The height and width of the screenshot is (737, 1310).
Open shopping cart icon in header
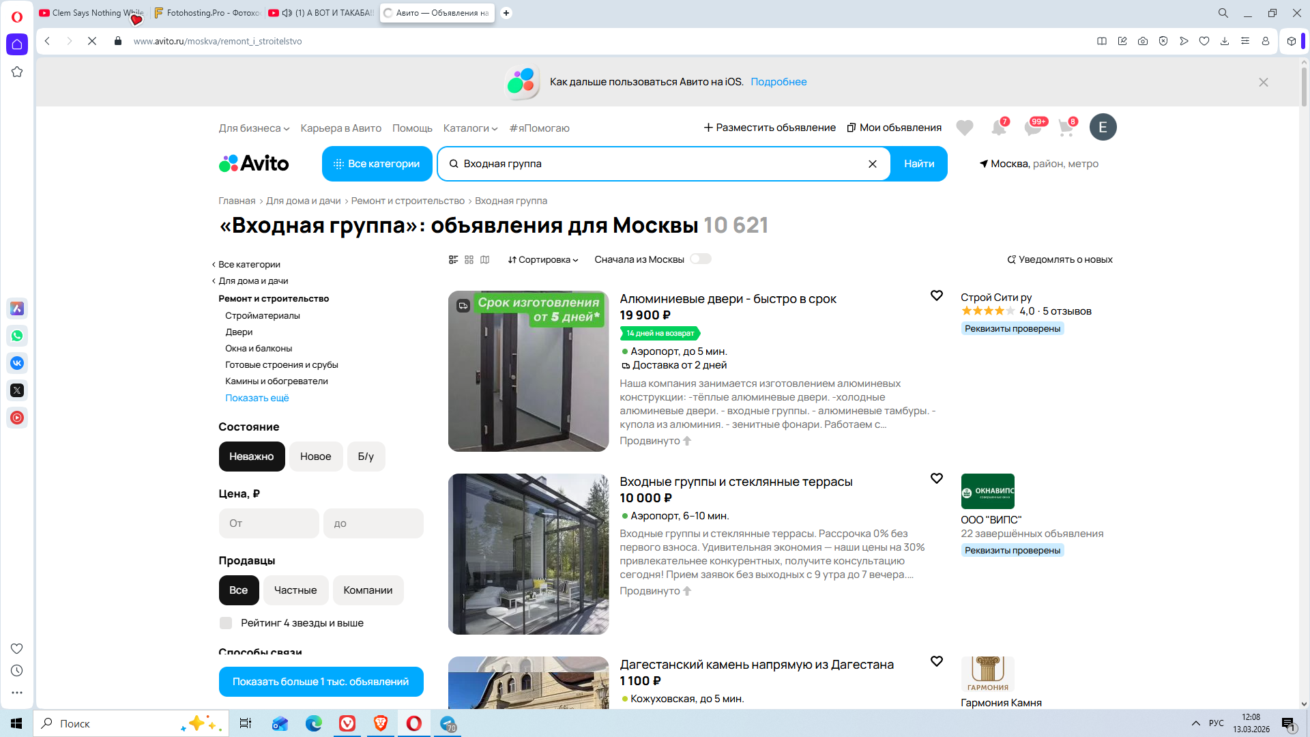tap(1066, 128)
